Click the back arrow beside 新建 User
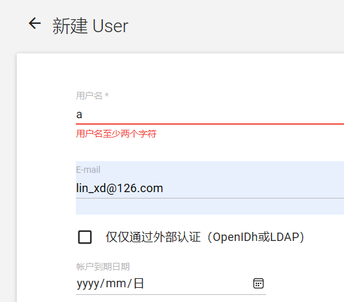 (x=35, y=24)
